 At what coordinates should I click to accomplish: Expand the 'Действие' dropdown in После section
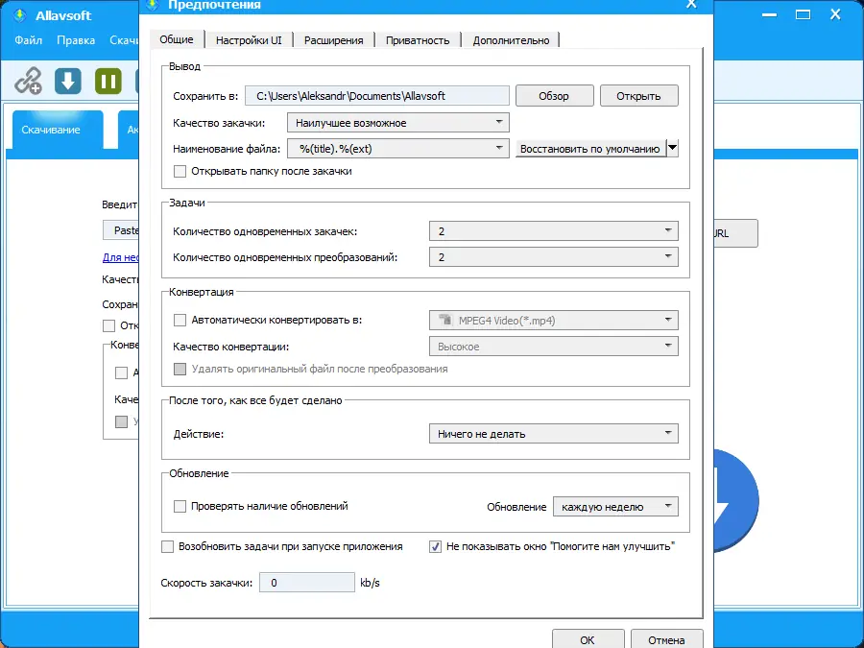[553, 433]
